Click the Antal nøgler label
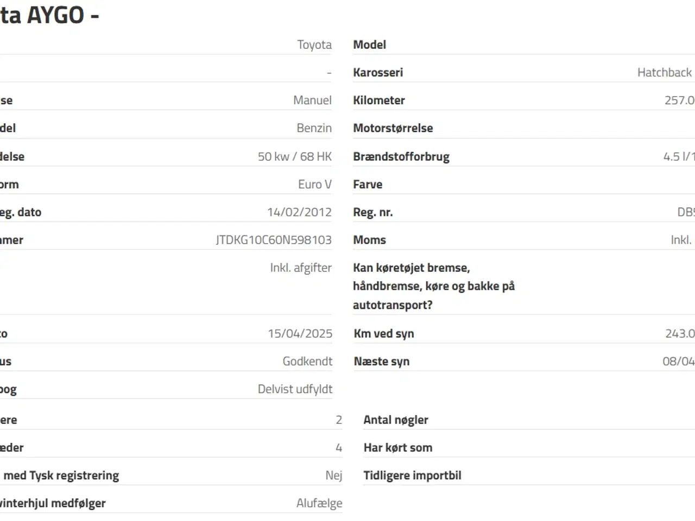The height and width of the screenshot is (521, 695). pyautogui.click(x=395, y=420)
